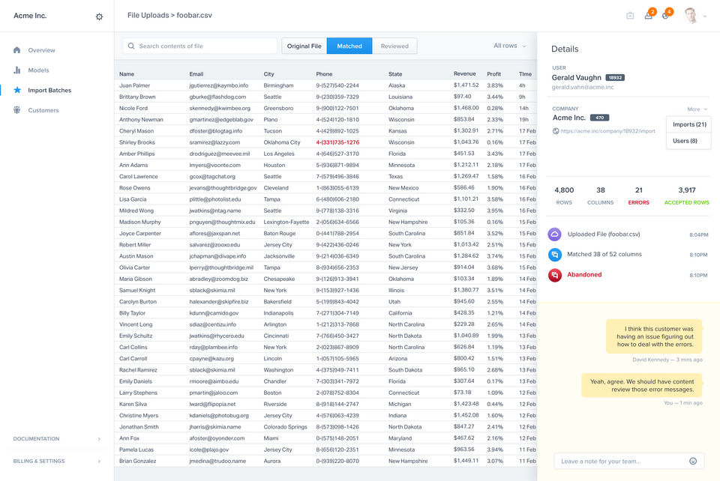Open the acme.inc company import link
This screenshot has width=720, height=481.
pos(607,131)
